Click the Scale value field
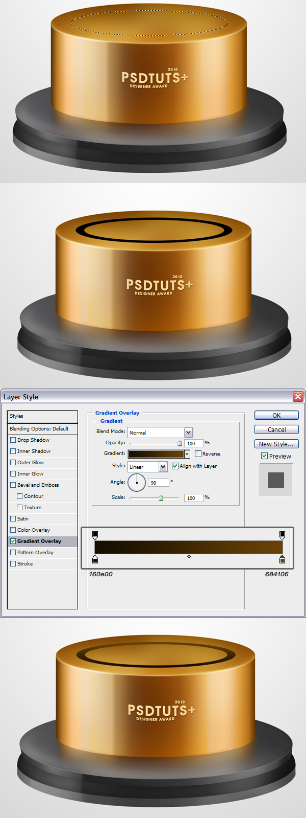Image resolution: width=306 pixels, height=818 pixels. (194, 497)
